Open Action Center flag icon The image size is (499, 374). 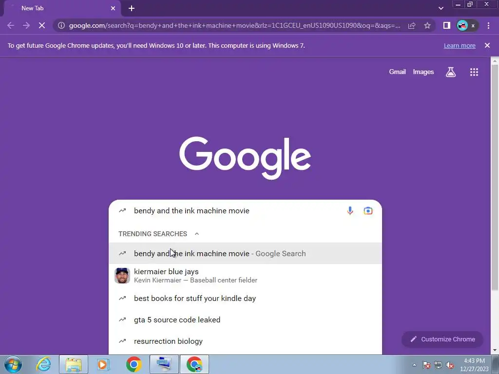point(426,365)
